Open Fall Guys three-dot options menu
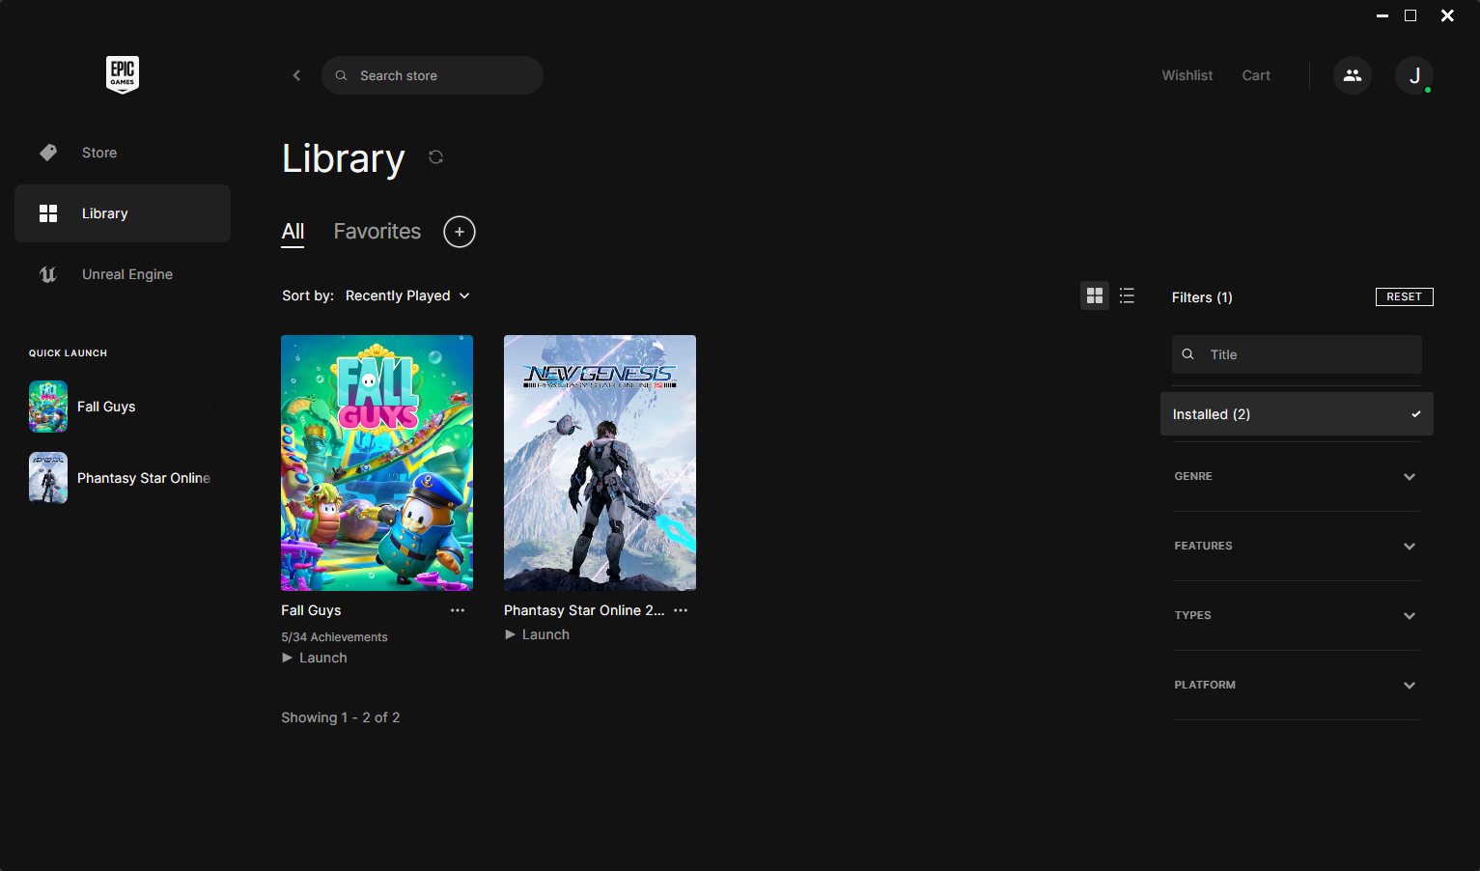 click(458, 610)
